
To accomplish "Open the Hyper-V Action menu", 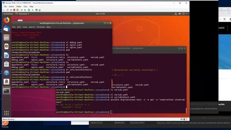I will pyautogui.click(x=11, y=6).
